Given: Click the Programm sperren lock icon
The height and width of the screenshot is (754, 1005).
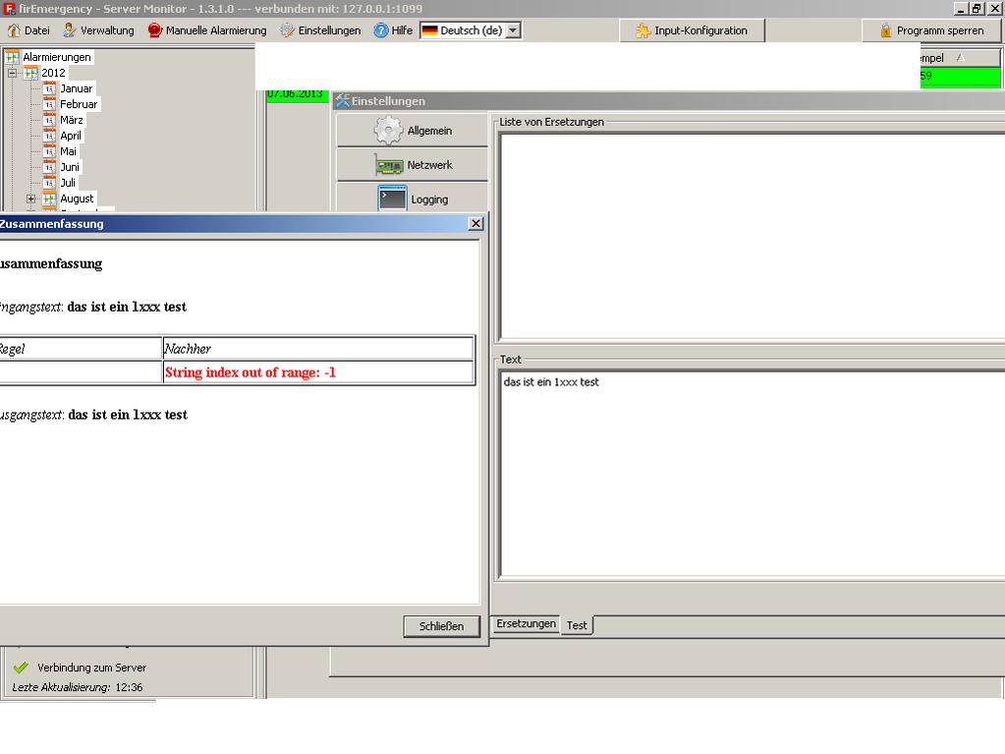Looking at the screenshot, I should click(886, 30).
